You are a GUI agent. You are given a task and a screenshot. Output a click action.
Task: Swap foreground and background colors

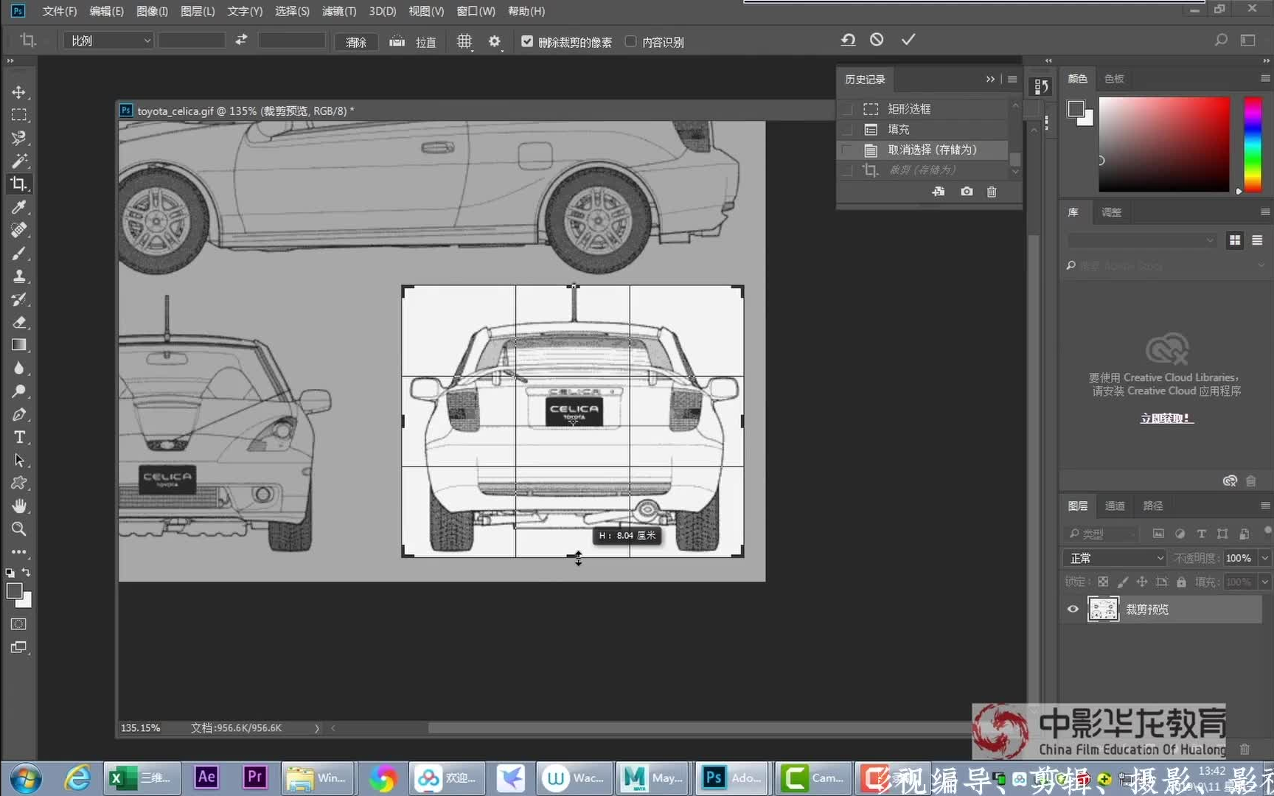[x=27, y=572]
